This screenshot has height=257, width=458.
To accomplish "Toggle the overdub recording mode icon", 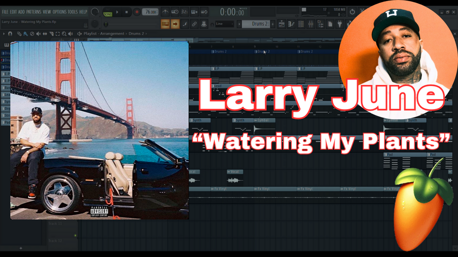I will pyautogui.click(x=194, y=12).
